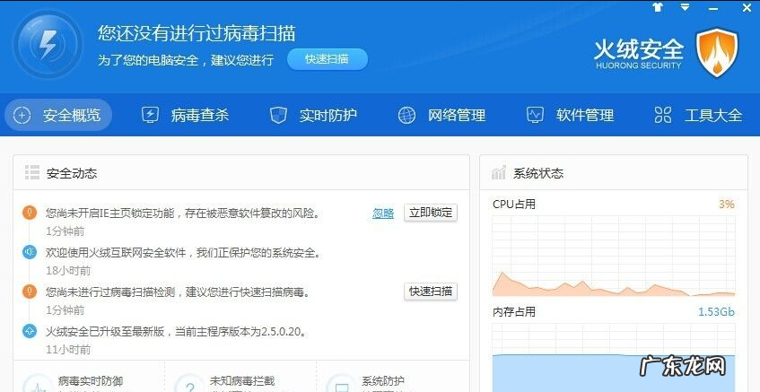Click the 未知病毒拦截 module label

(x=242, y=381)
